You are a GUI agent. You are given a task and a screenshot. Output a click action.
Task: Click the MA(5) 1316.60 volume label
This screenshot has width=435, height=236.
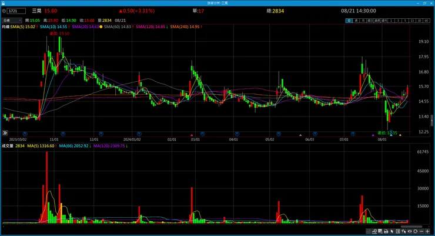coord(41,146)
